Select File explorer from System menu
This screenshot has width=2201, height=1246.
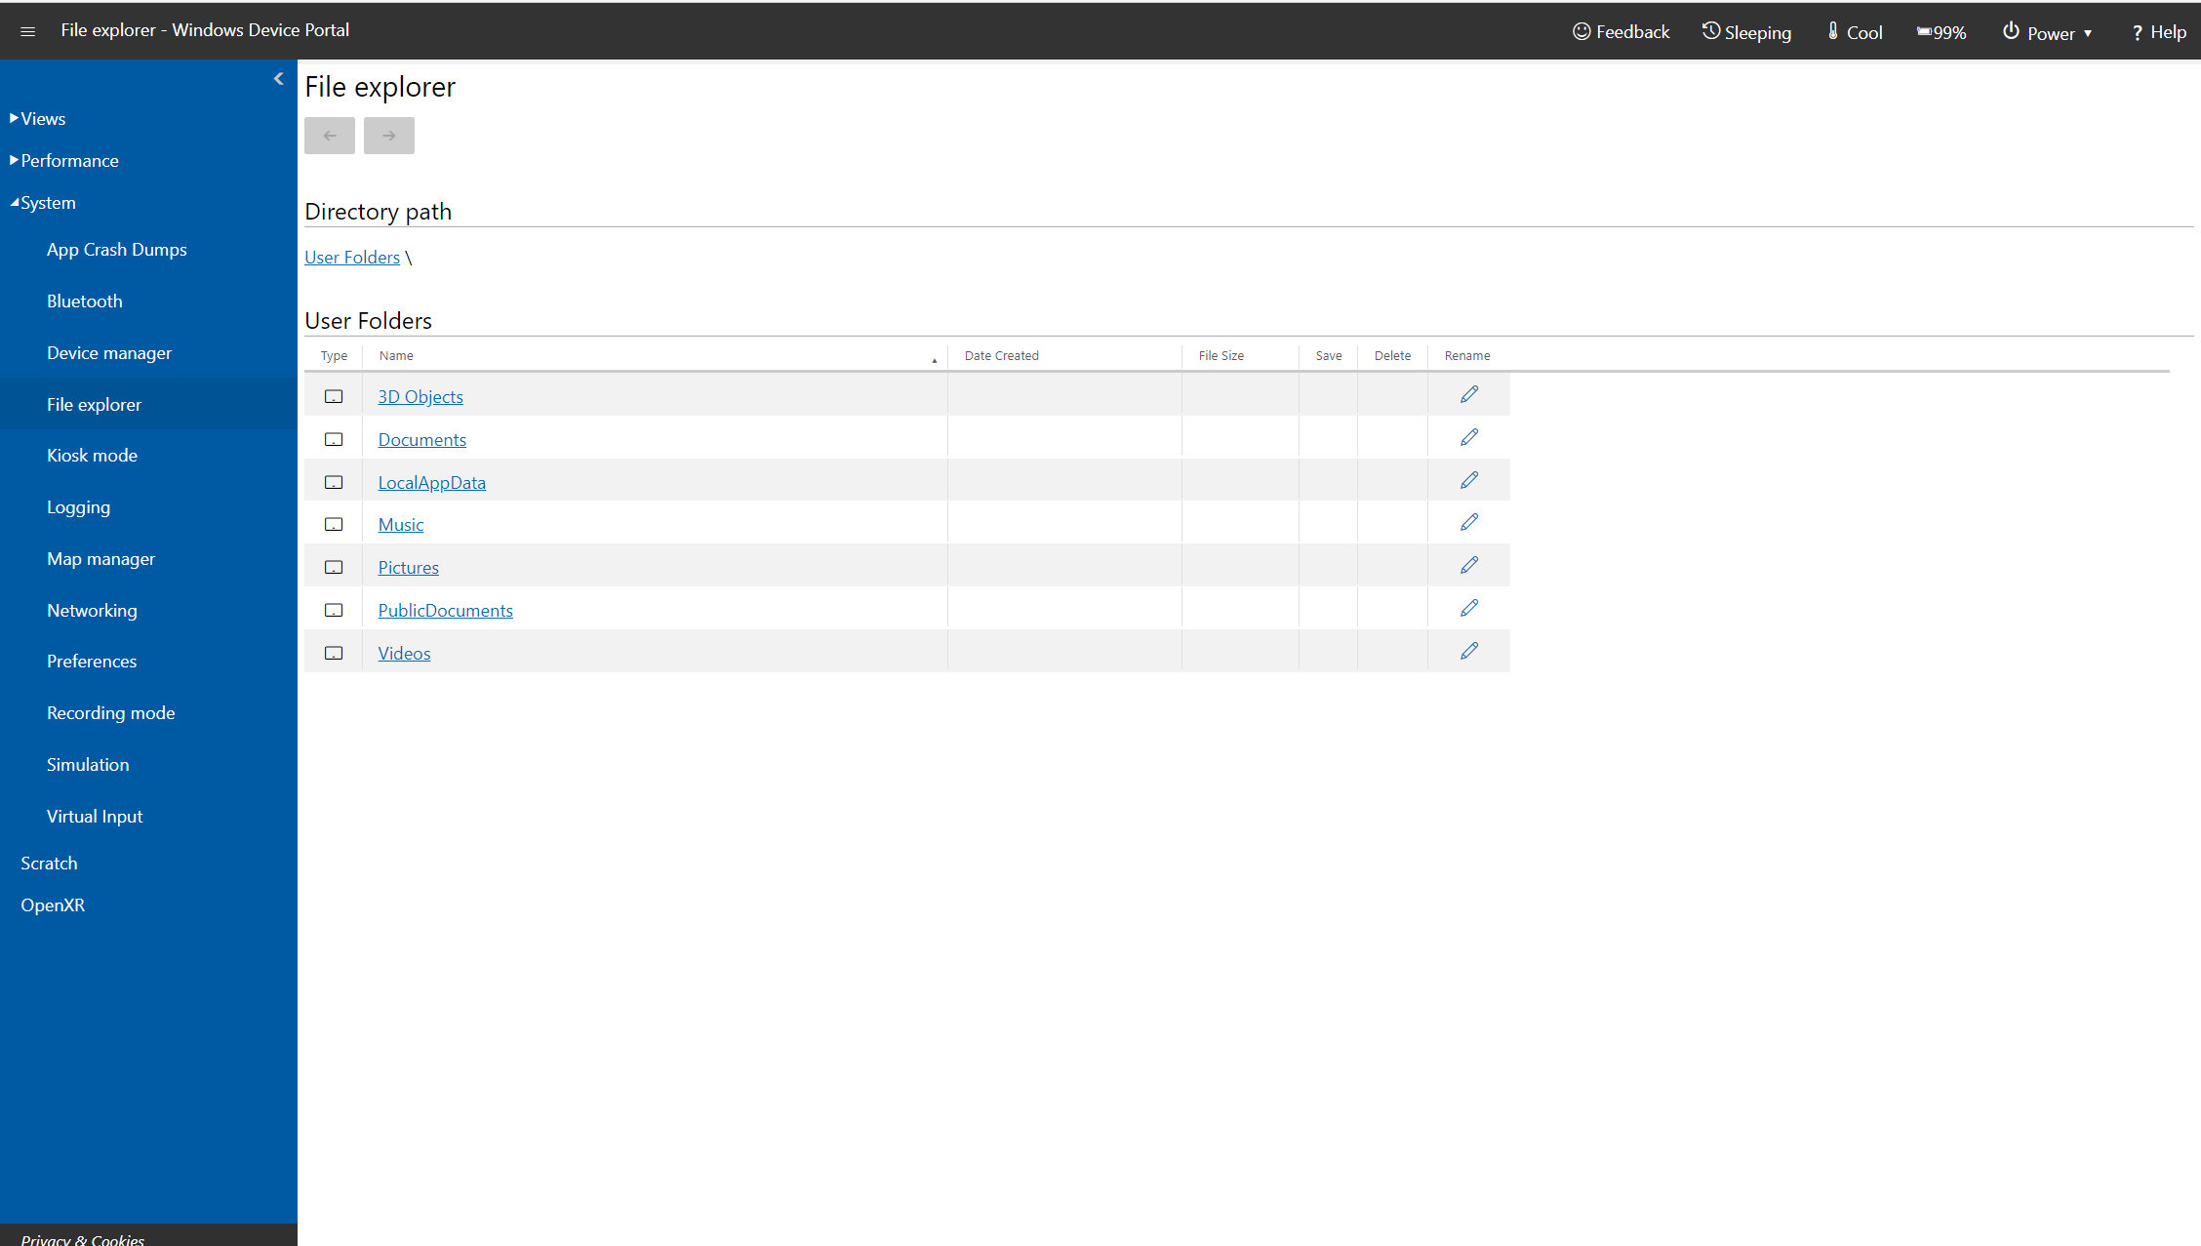[94, 404]
